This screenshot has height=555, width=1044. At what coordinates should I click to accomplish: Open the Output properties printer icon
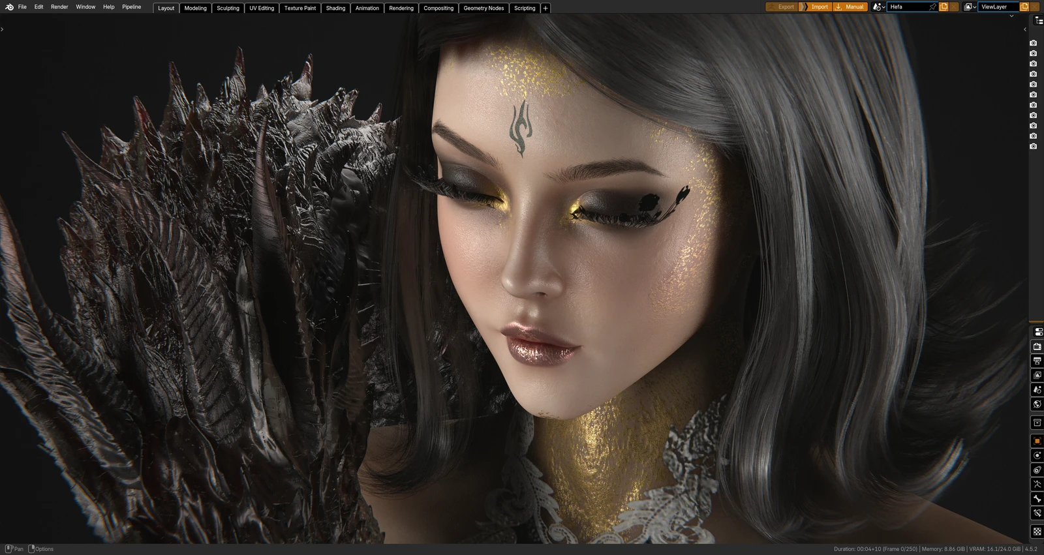click(x=1037, y=361)
